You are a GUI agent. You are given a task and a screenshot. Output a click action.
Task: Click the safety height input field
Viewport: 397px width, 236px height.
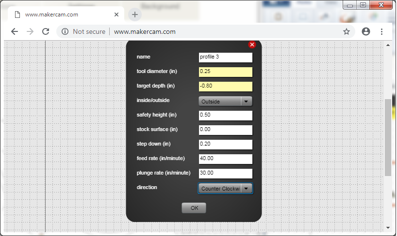226,116
